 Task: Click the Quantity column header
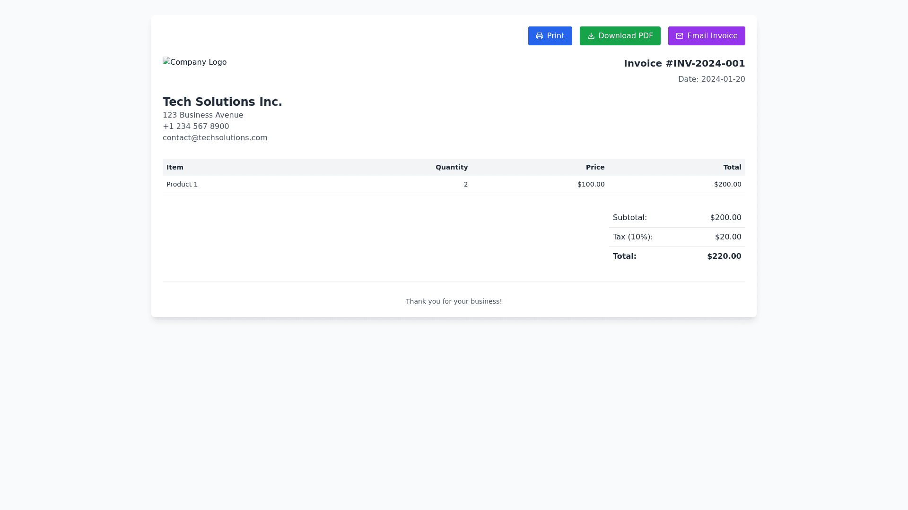(x=451, y=167)
